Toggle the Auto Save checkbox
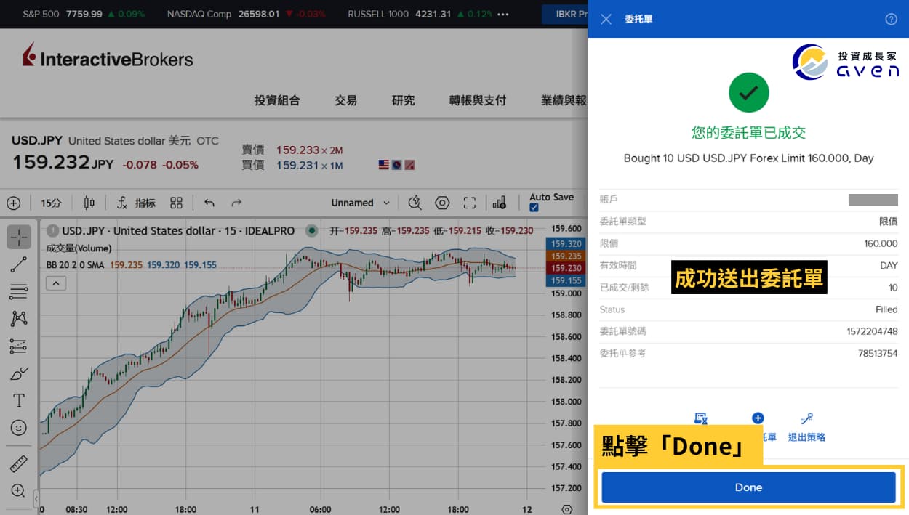Viewport: 909px width, 515px height. coord(534,208)
